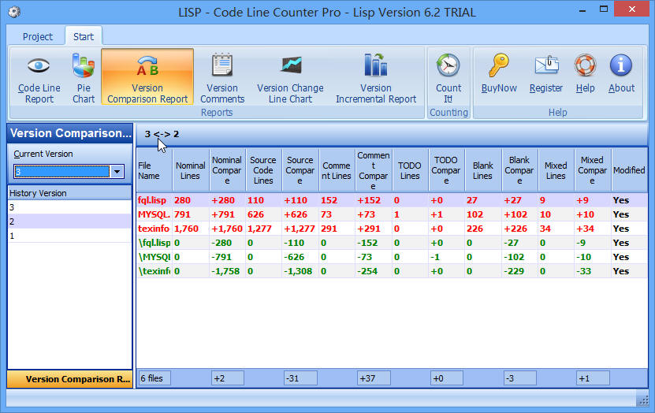Open Help lifebuoy icon
Image resolution: width=655 pixels, height=413 pixels.
pyautogui.click(x=585, y=65)
